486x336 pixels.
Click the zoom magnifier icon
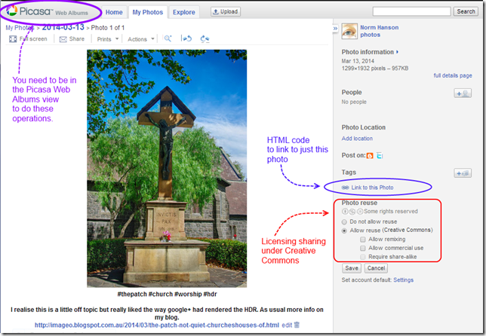(x=168, y=38)
